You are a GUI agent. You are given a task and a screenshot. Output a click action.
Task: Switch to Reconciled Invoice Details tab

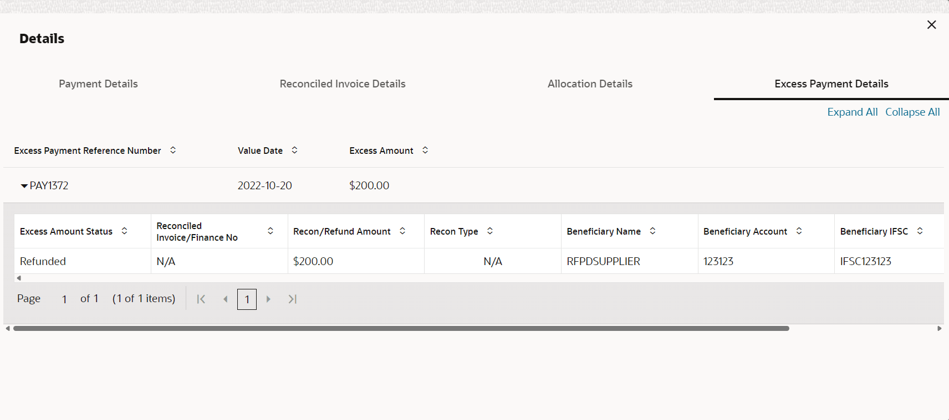coord(343,84)
